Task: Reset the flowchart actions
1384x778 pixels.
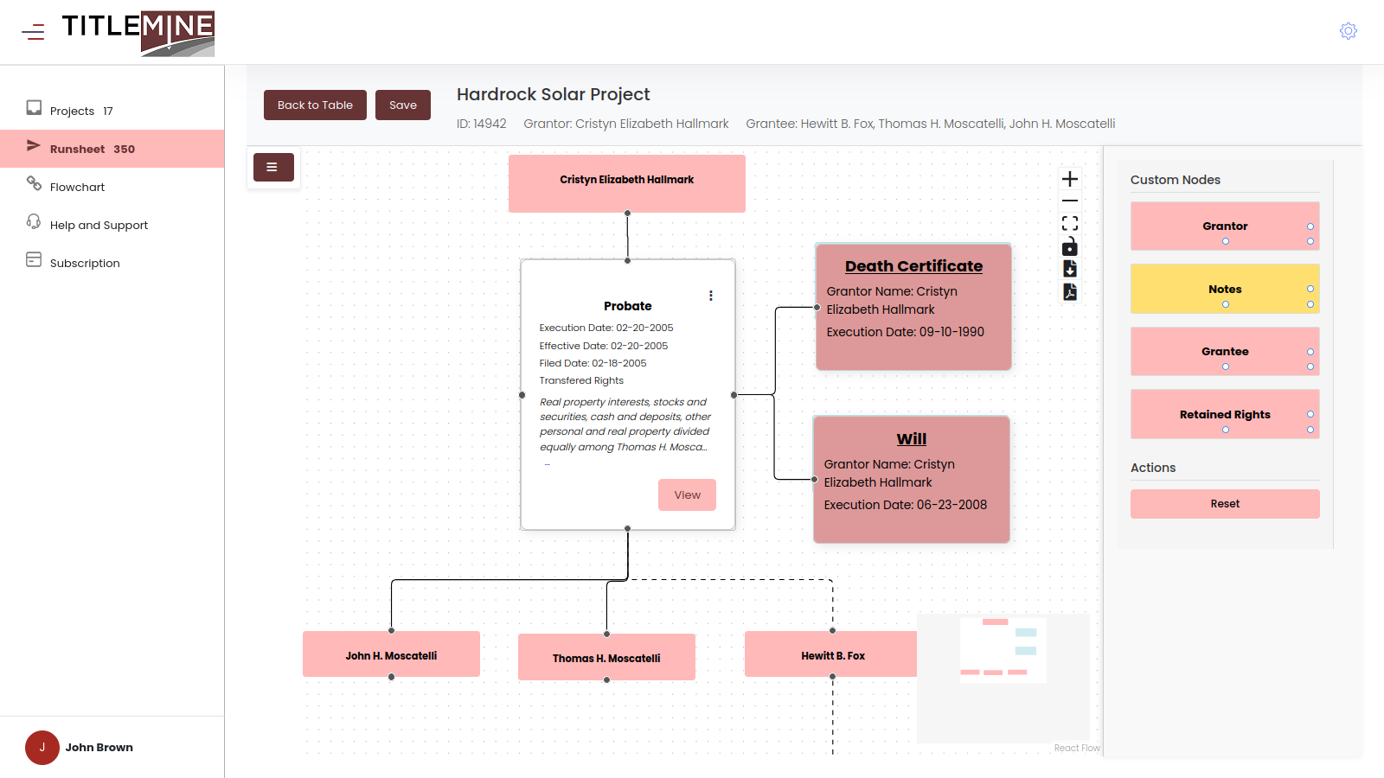Action: [1225, 504]
